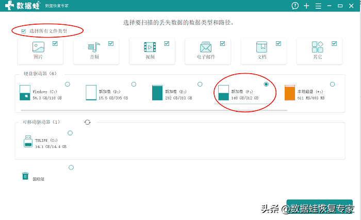Click the plus icon in title bar
The image size is (361, 220).
pos(306,6)
